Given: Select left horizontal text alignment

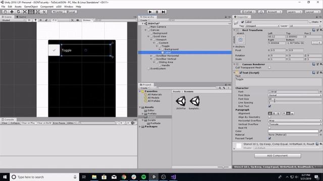Looking at the screenshot, I should click(270, 113).
